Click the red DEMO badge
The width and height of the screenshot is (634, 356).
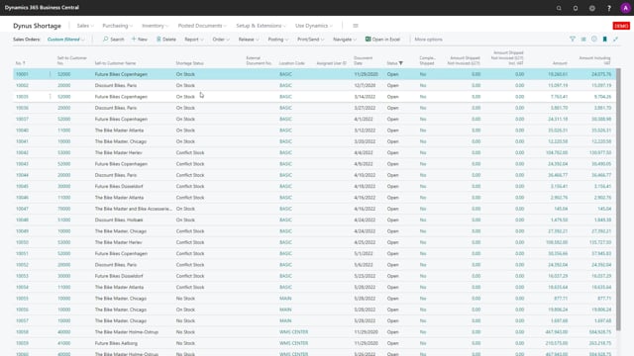[x=621, y=26]
